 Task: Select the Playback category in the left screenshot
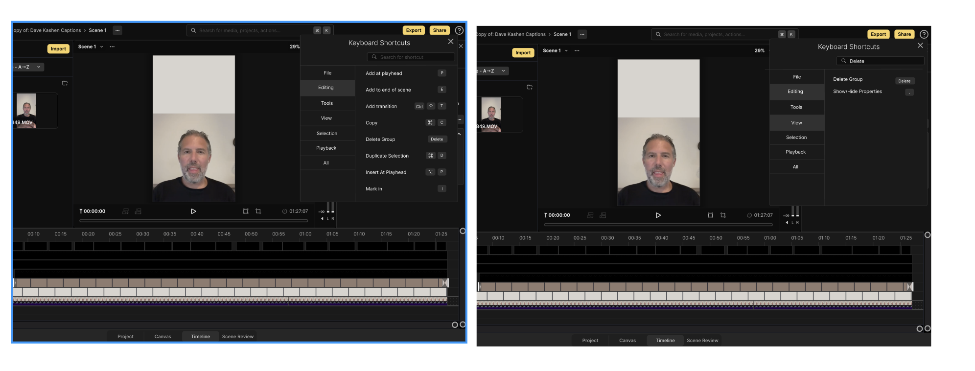pos(326,148)
